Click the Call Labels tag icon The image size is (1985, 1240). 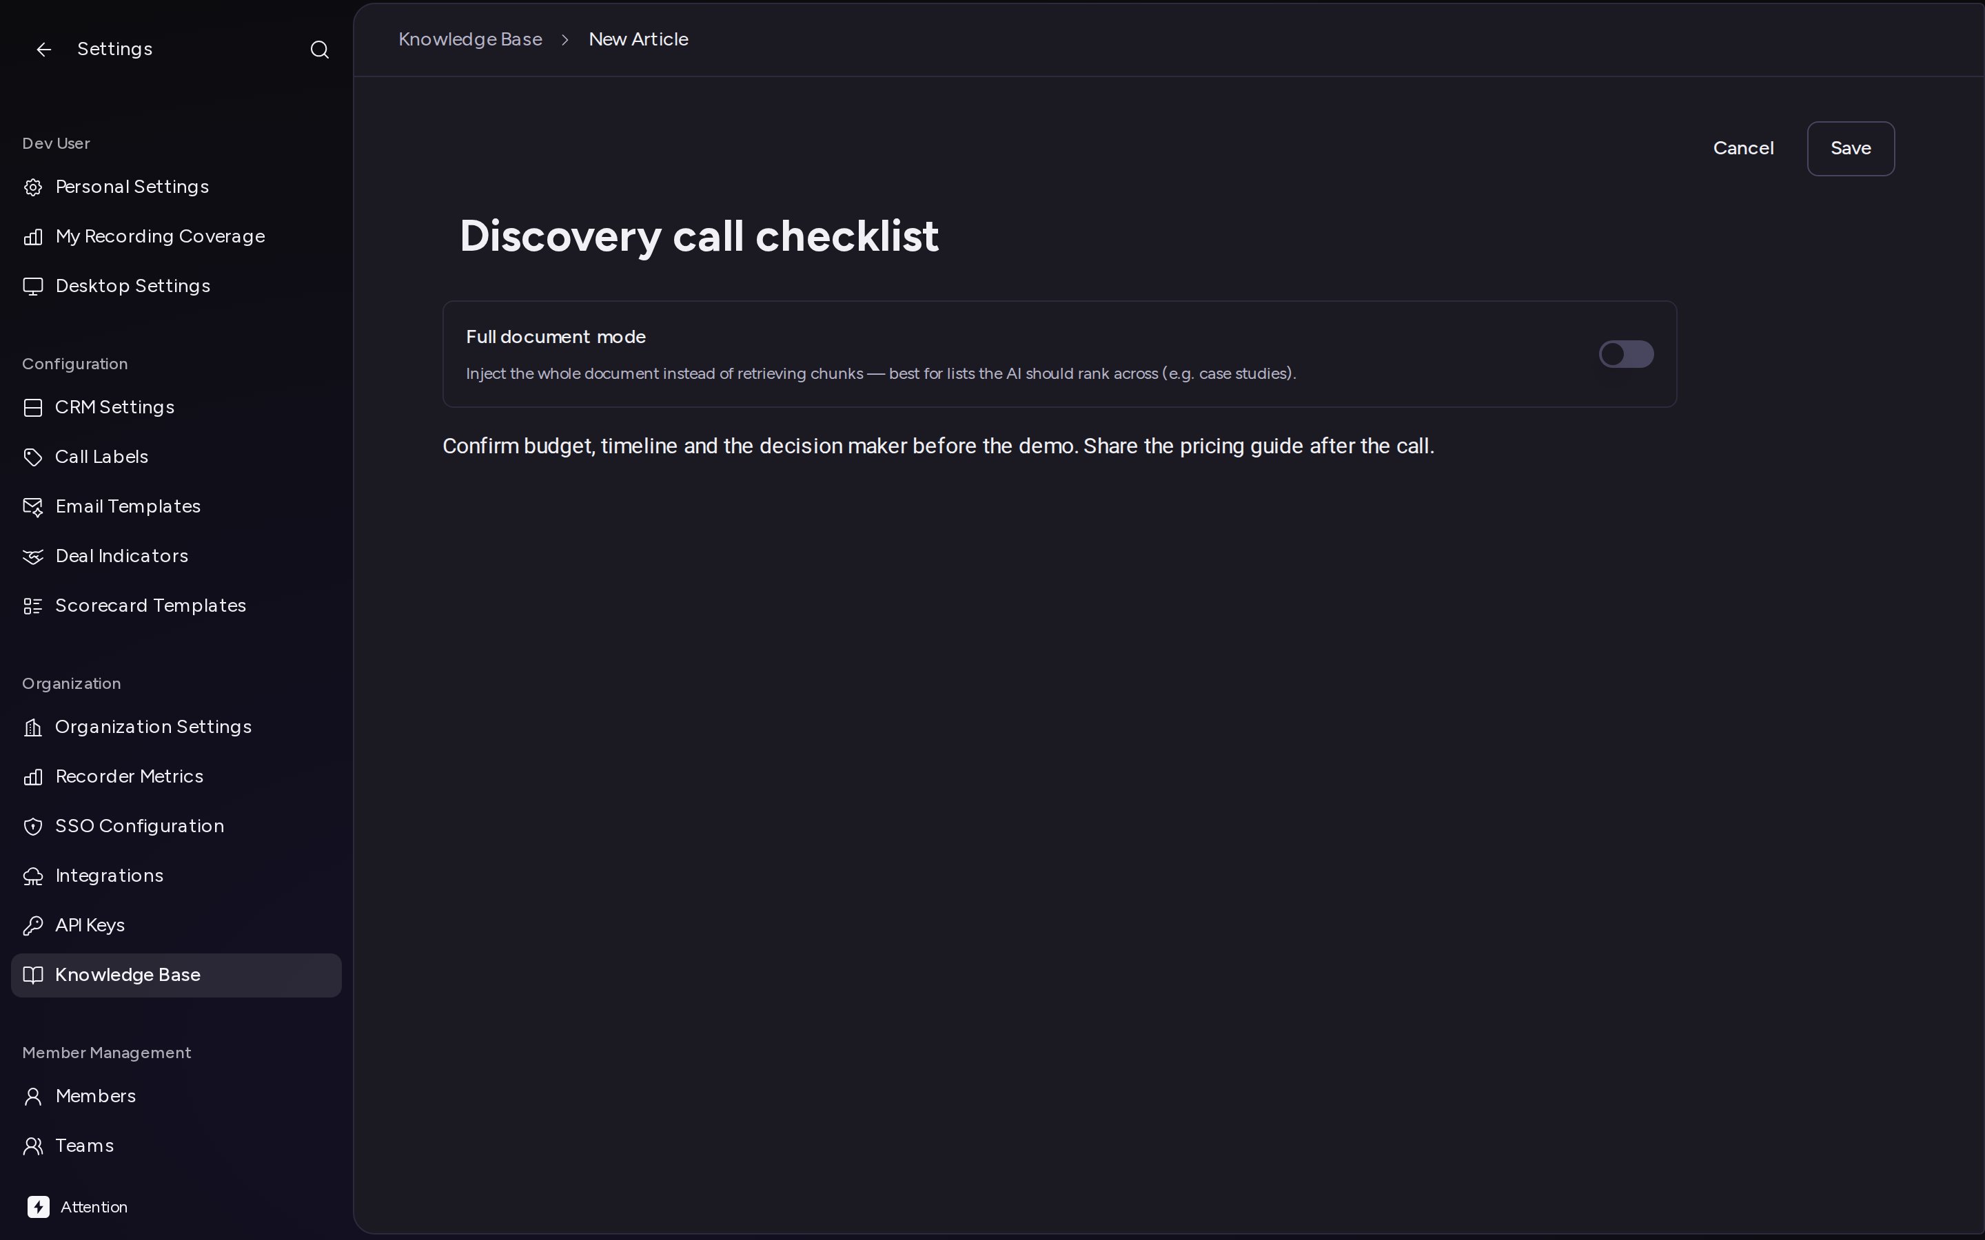(33, 457)
